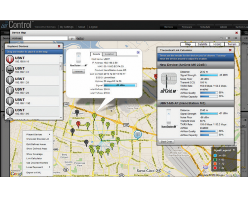Open Unplaced Devices List from menu
Viewport: 248px width, 198px height.
[38, 139]
